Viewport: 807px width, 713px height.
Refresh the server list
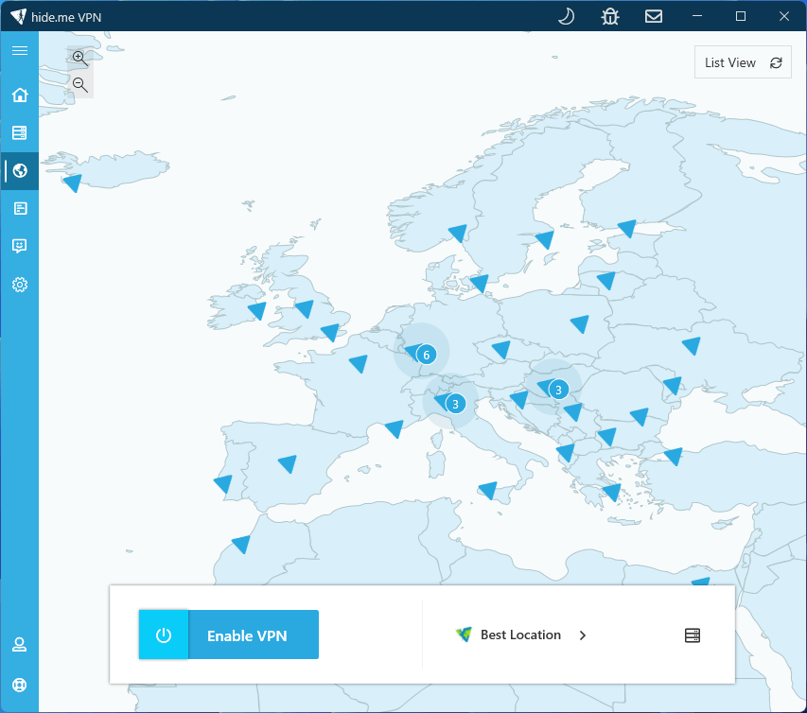[775, 62]
